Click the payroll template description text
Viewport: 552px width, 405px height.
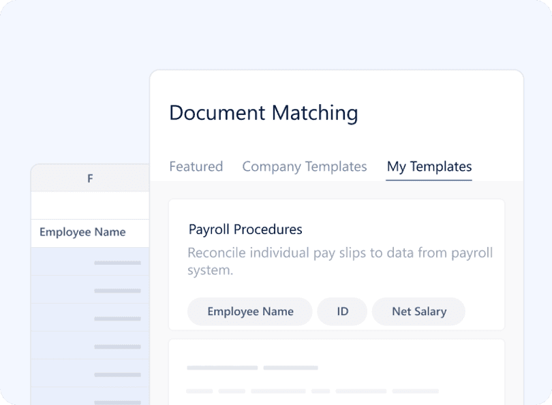coord(340,261)
